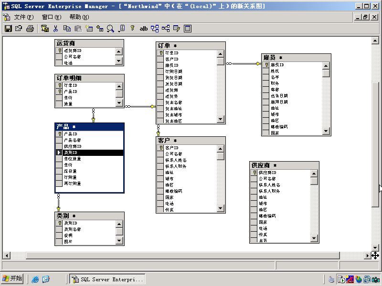Click key selector of 雇员ID row in 雇员
The height and width of the screenshot is (286, 382).
266,65
